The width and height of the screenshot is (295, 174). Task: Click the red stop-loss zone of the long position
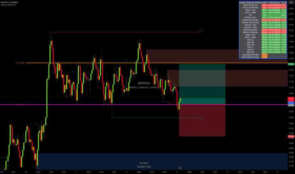pos(202,121)
